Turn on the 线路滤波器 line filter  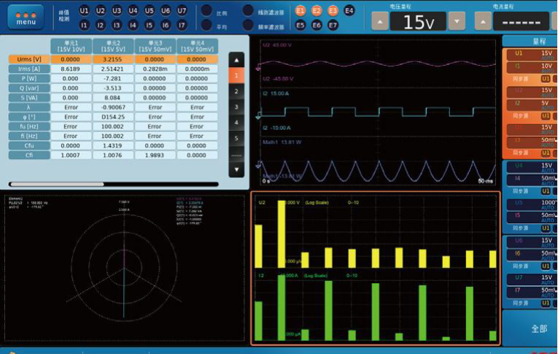click(x=248, y=11)
